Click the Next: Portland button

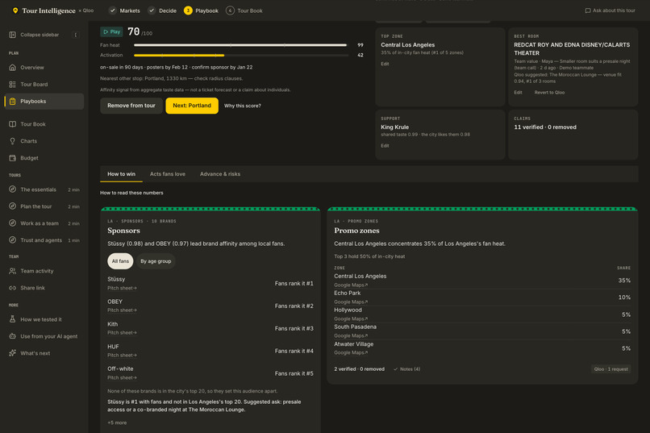(x=192, y=106)
